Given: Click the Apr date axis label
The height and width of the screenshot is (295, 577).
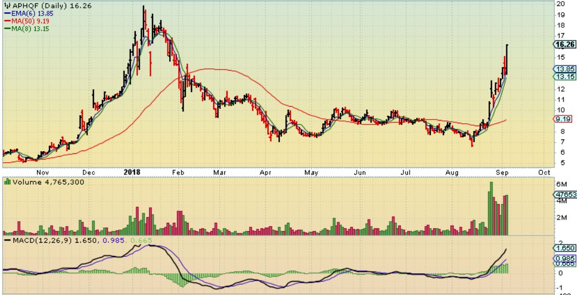Looking at the screenshot, I should (x=265, y=172).
